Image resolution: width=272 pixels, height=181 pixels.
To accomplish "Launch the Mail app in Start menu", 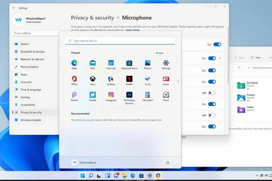I will tap(92, 64).
